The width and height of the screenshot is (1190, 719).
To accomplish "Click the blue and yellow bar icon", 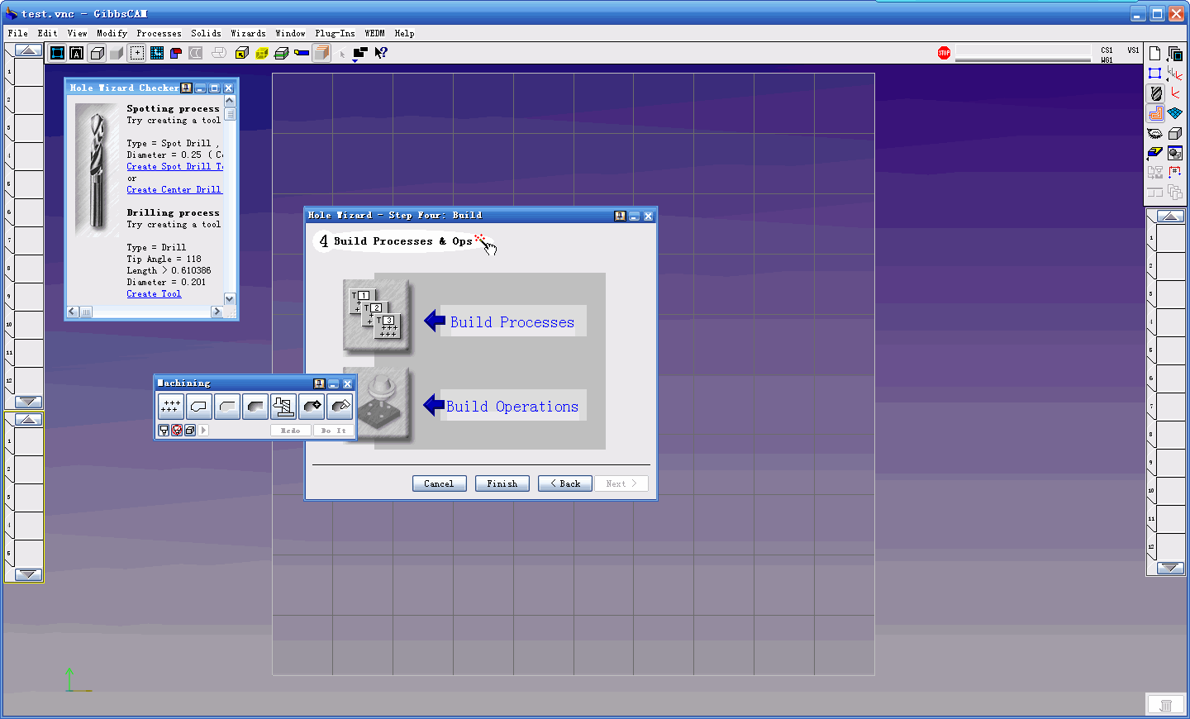I will [x=302, y=53].
